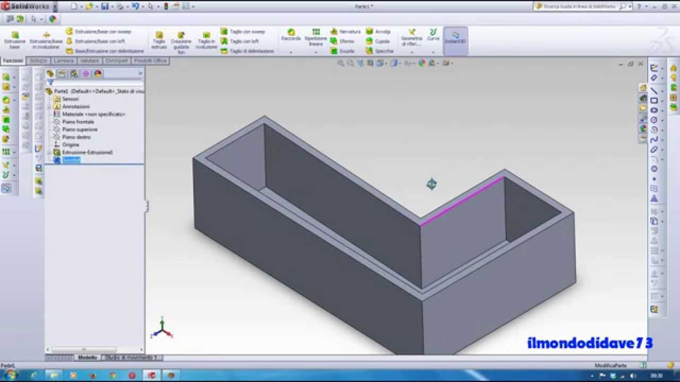Click Curve tool
The image size is (680, 382).
(x=433, y=35)
